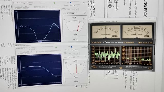Click Stop in the 0.0399 meter window
This screenshot has width=164, height=92.
point(26,7)
